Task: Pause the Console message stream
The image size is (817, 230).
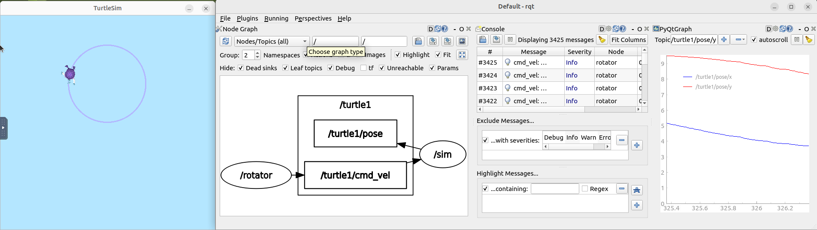Action: (x=510, y=40)
